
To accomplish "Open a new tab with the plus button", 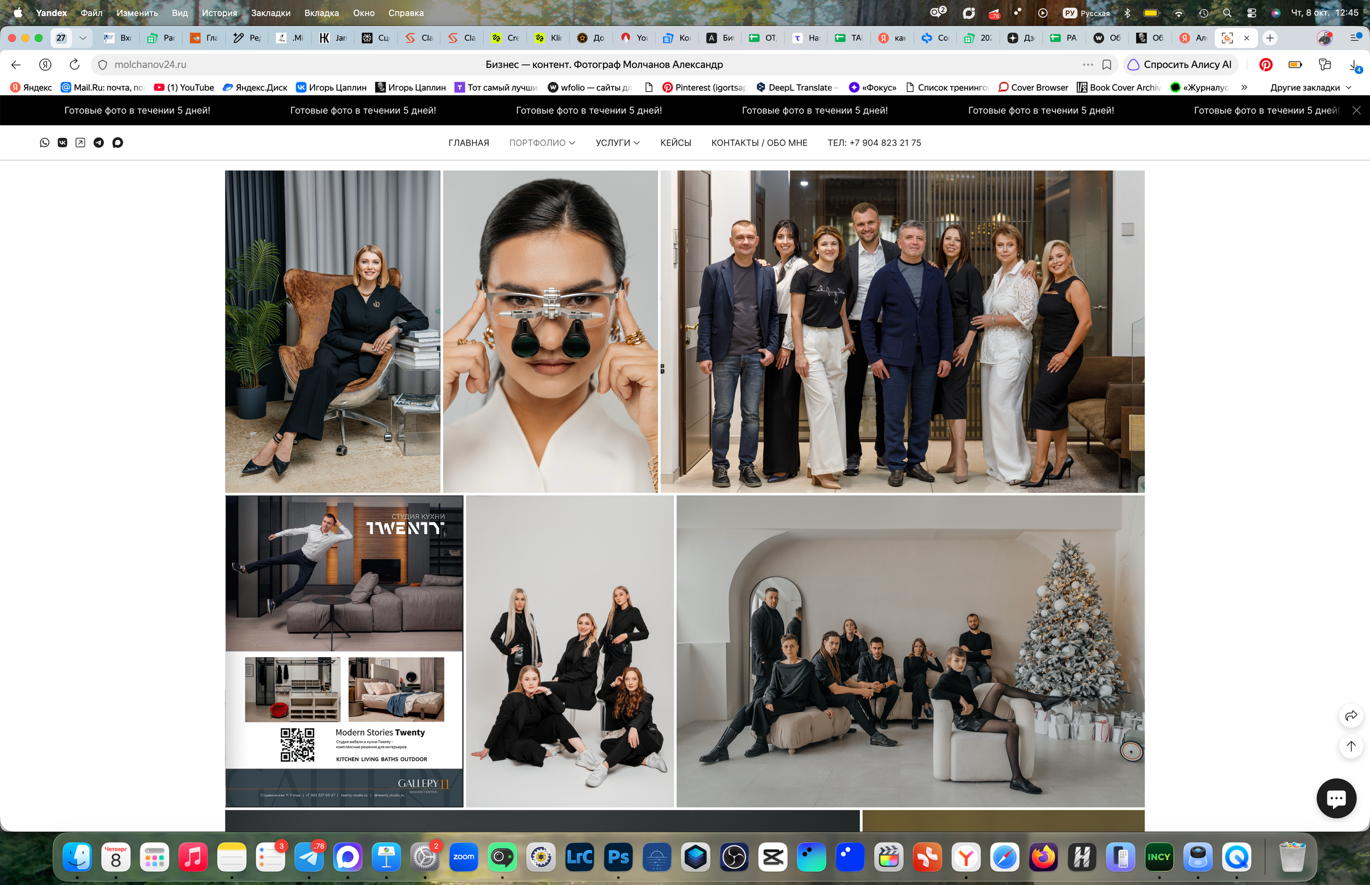I will [1270, 38].
